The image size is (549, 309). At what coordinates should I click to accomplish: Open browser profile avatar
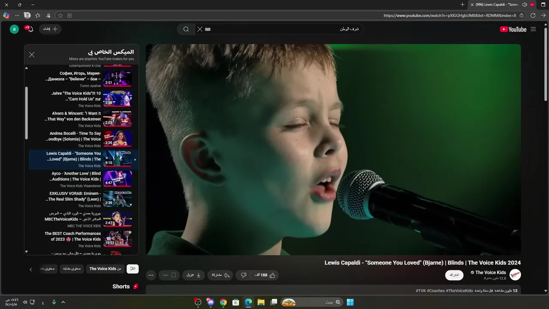pyautogui.click(x=27, y=15)
